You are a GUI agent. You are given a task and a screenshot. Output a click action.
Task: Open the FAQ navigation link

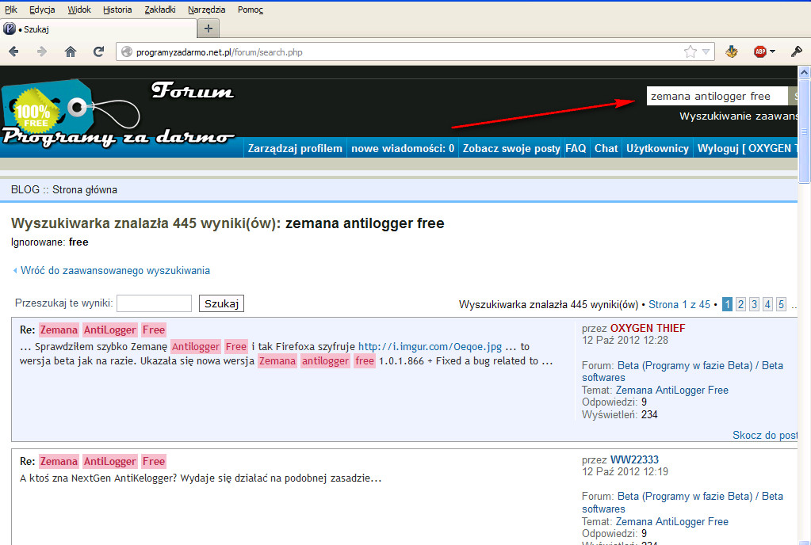coord(576,148)
